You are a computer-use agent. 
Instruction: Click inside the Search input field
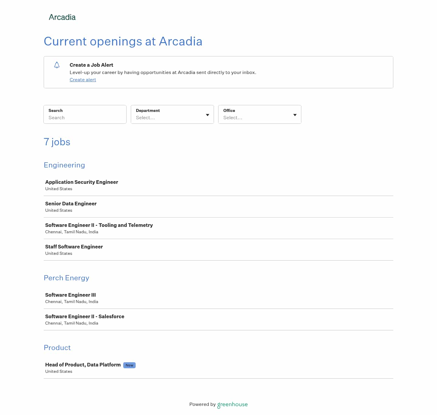85,118
